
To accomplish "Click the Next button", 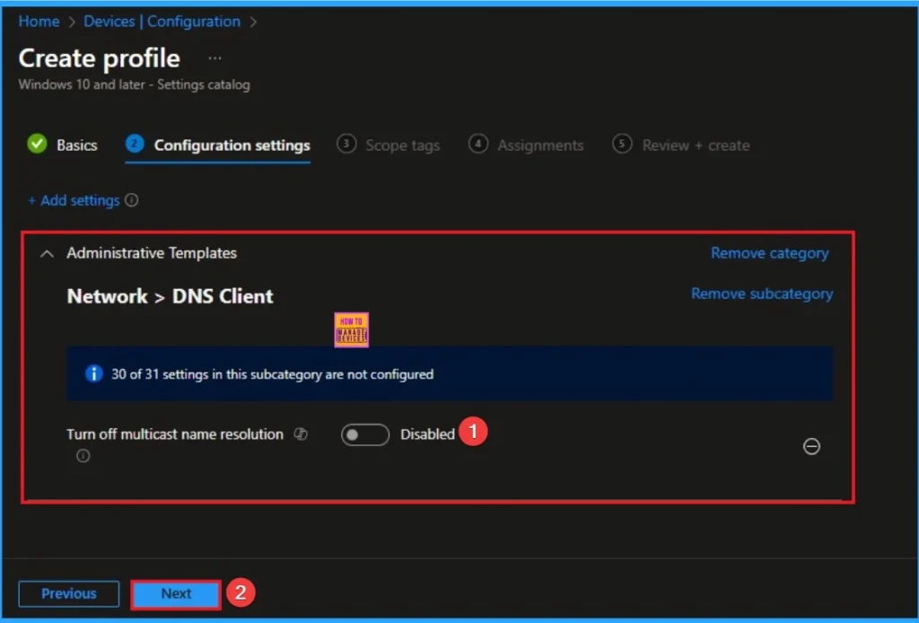I will [x=175, y=593].
